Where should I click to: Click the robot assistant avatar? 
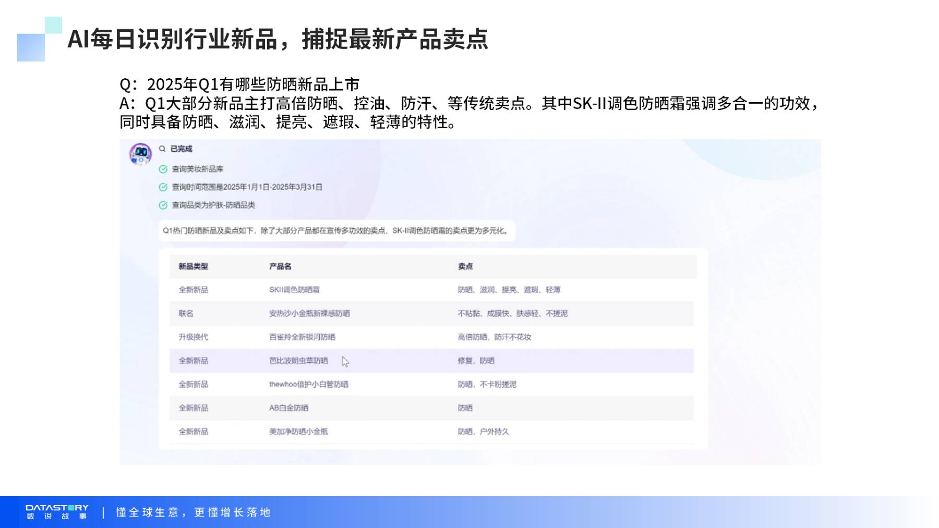point(140,154)
